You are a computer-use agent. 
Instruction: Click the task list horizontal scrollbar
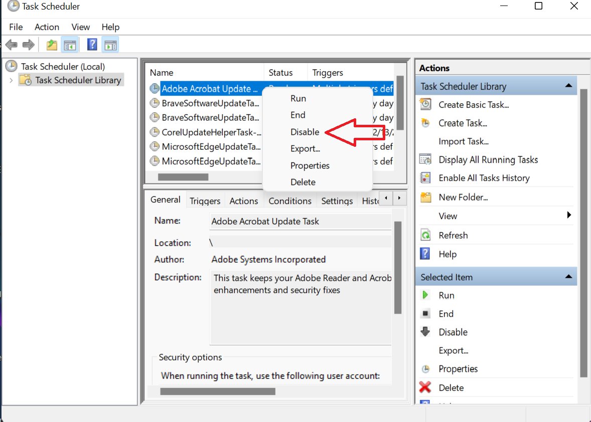click(183, 177)
